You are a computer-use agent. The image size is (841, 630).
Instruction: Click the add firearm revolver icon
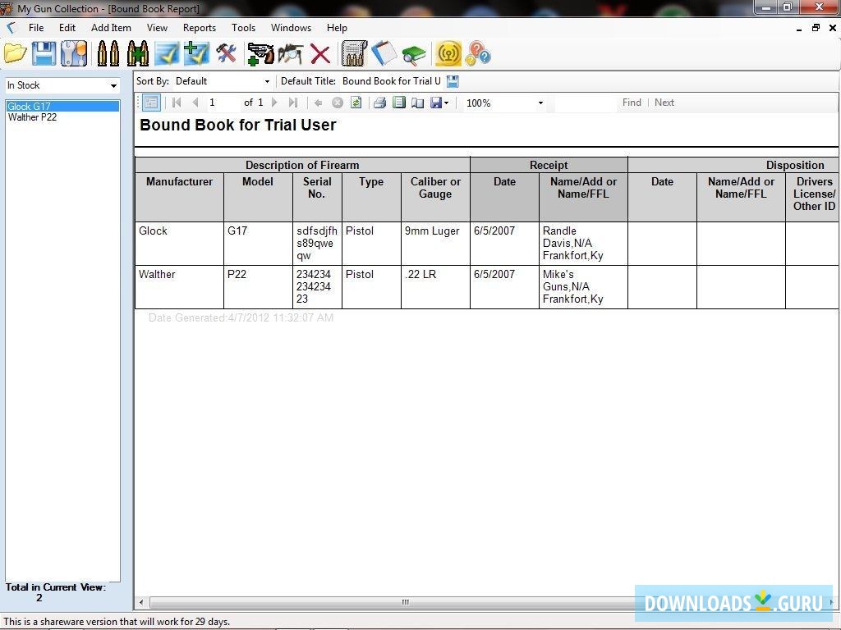pyautogui.click(x=260, y=54)
